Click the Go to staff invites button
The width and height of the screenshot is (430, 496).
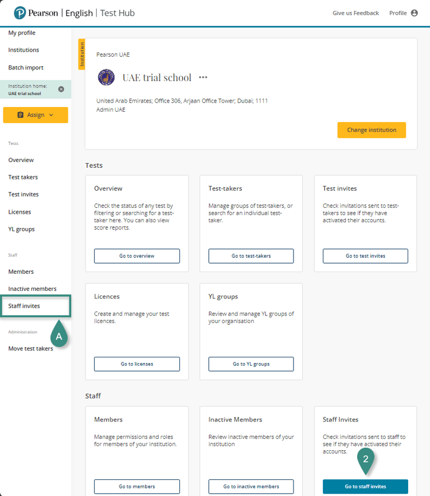(x=365, y=486)
